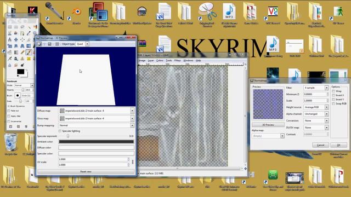The image size is (351, 197).
Task: Click save tool options icon in Toolbox
Action: [10, 126]
